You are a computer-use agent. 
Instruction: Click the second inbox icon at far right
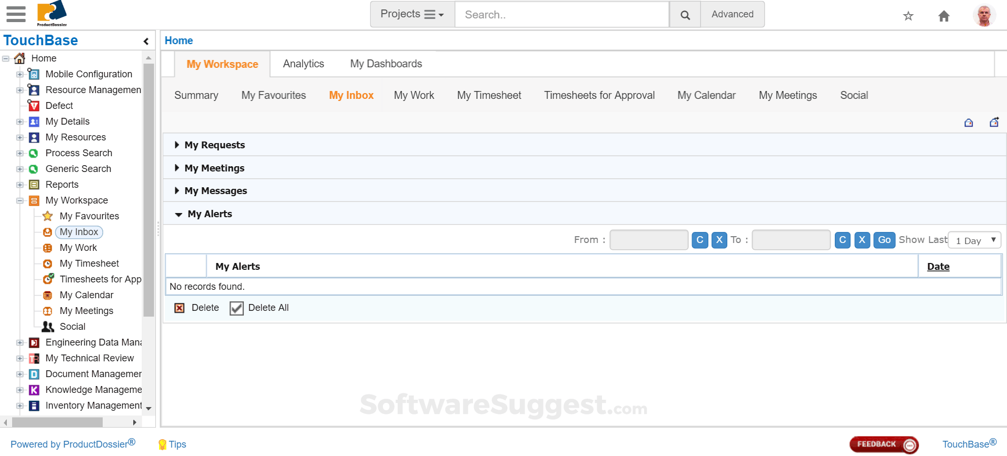994,122
